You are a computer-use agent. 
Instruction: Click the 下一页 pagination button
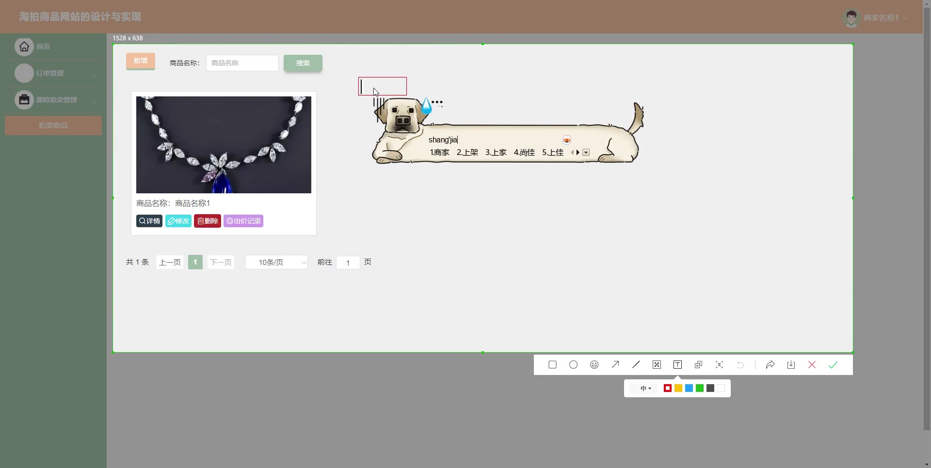(x=221, y=262)
